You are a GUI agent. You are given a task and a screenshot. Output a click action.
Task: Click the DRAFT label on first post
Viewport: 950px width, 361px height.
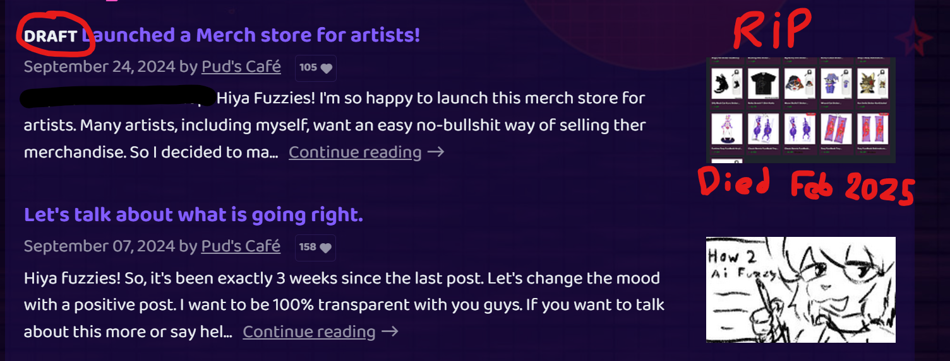coord(51,36)
